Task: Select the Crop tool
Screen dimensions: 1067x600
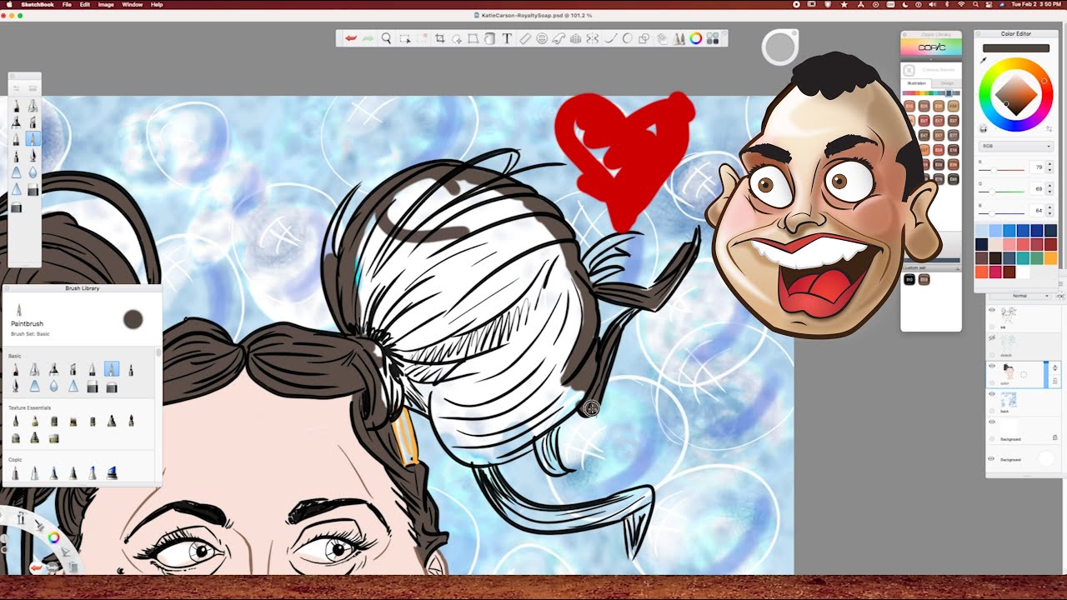Action: 440,38
